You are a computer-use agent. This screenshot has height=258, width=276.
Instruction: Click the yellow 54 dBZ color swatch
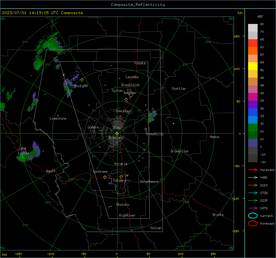(x=253, y=66)
